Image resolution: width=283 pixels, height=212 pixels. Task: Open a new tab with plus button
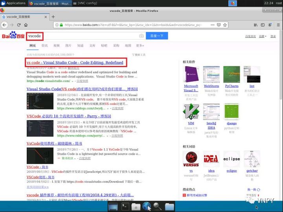(53, 17)
